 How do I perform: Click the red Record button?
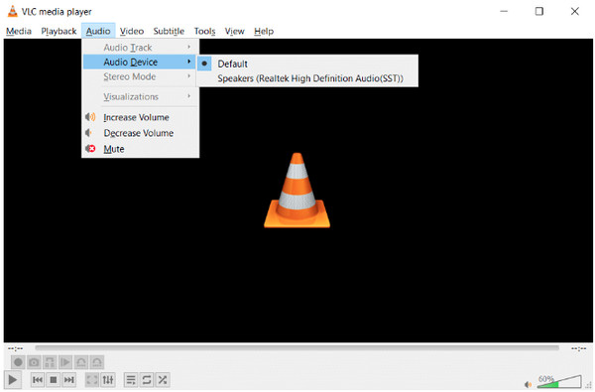[x=18, y=362]
